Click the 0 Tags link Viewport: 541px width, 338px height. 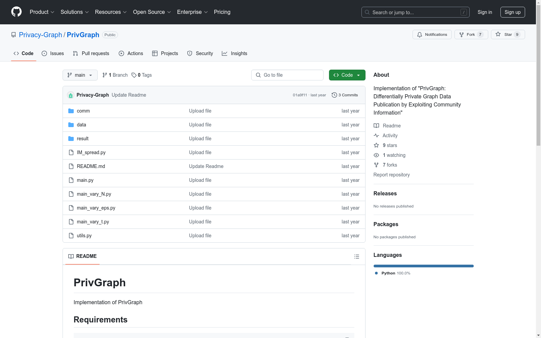click(x=142, y=75)
